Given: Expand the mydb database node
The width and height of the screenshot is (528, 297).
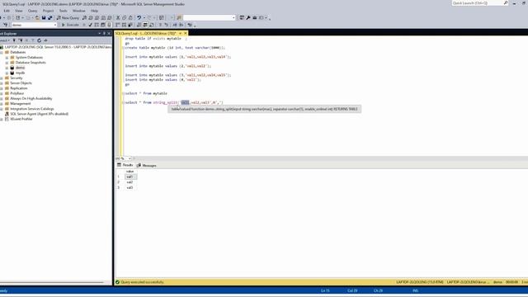Looking at the screenshot, I should click(7, 73).
